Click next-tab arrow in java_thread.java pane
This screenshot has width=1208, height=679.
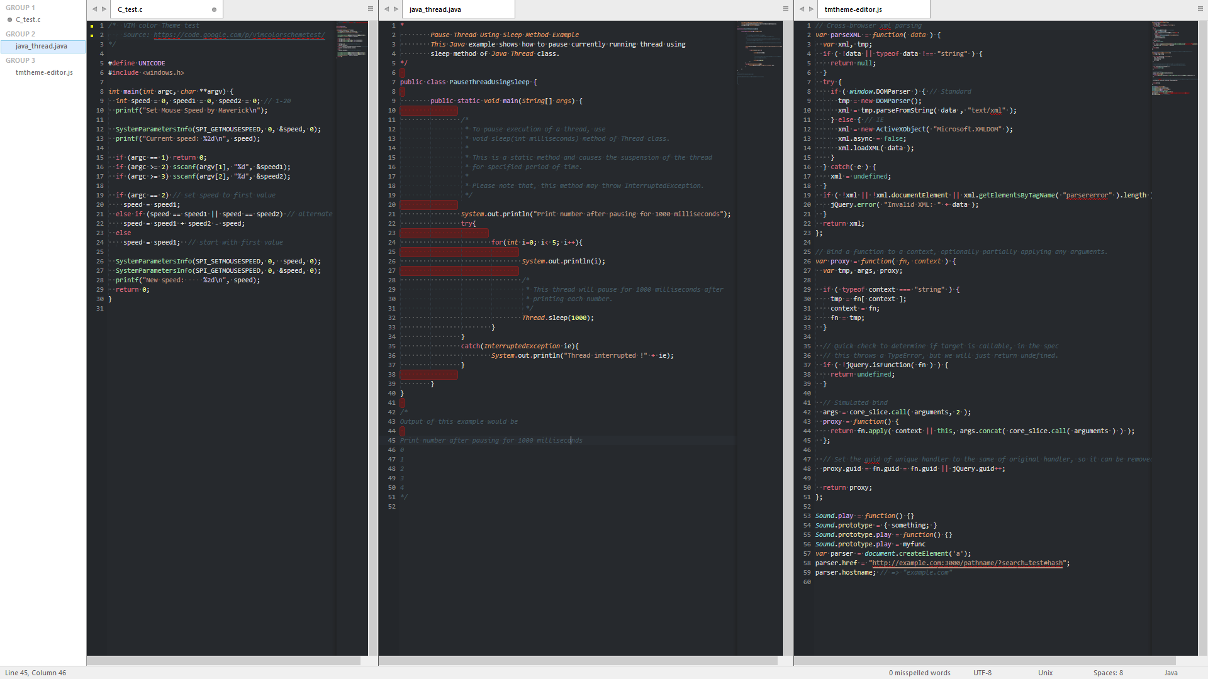coord(396,9)
